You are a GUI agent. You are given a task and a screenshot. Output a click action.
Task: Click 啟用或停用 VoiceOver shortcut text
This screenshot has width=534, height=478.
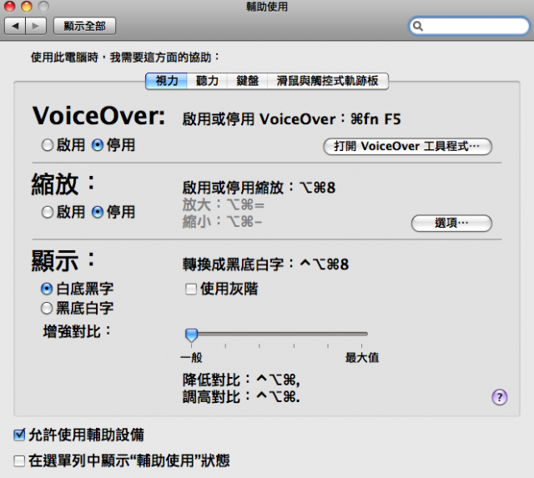(291, 119)
